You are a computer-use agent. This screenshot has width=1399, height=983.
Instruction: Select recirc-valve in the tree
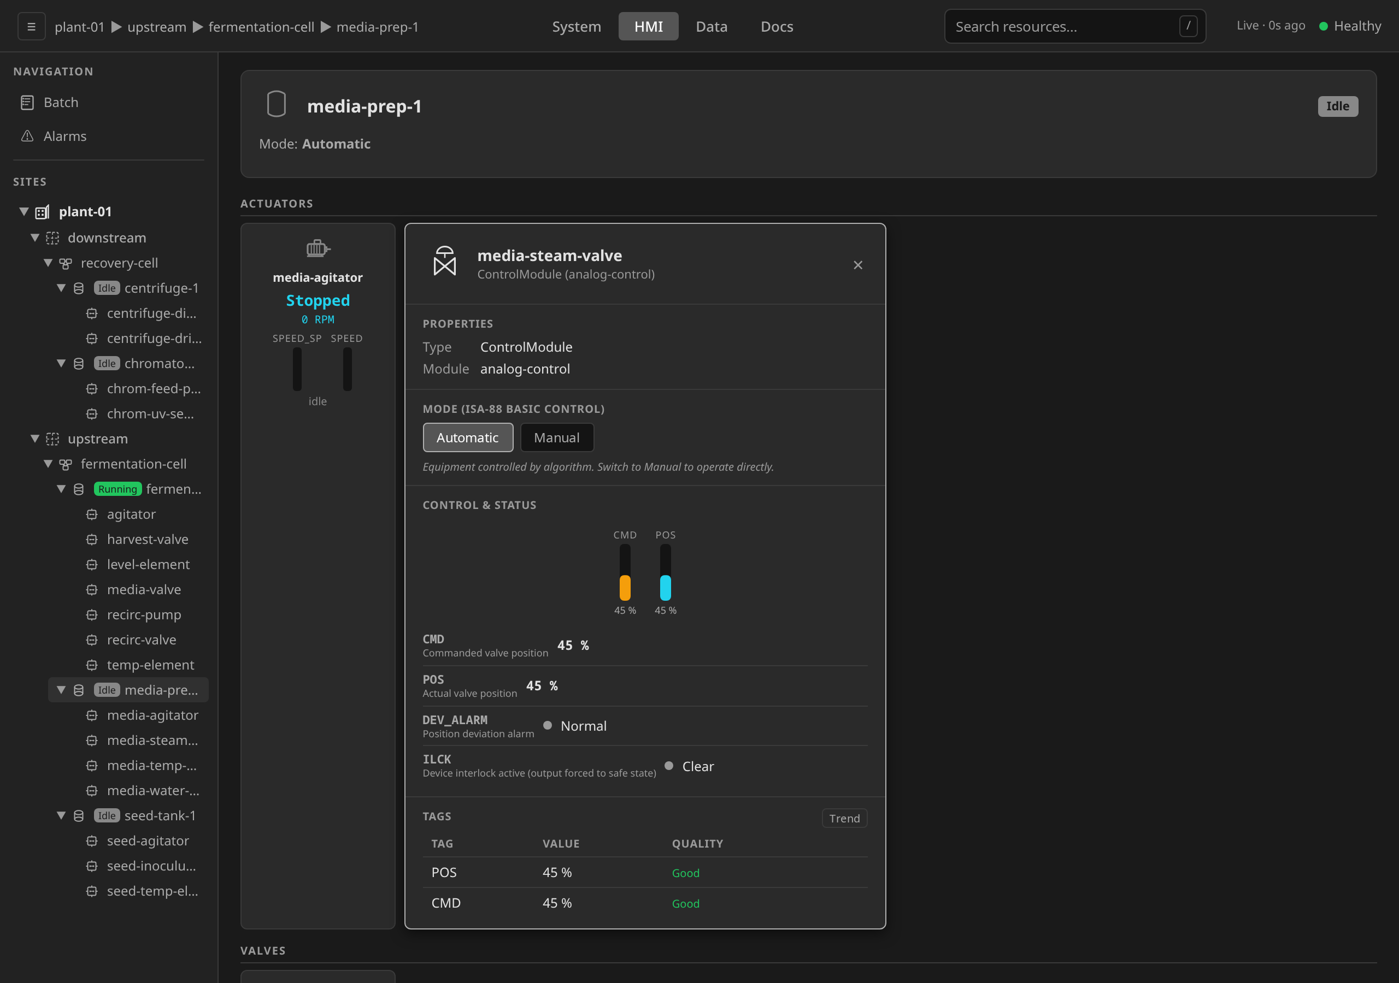(x=143, y=640)
